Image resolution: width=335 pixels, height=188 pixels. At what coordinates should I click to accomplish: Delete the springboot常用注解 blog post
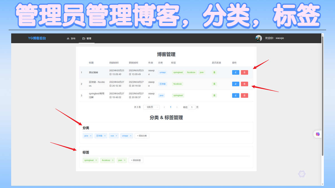tap(245, 95)
